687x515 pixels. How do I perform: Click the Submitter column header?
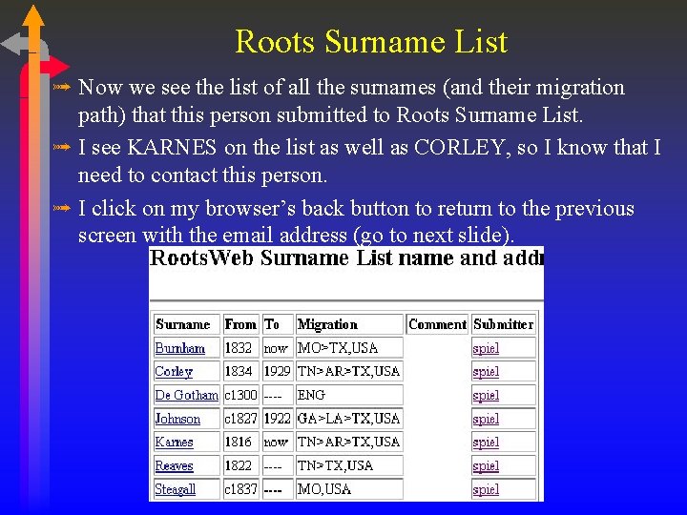pos(504,324)
